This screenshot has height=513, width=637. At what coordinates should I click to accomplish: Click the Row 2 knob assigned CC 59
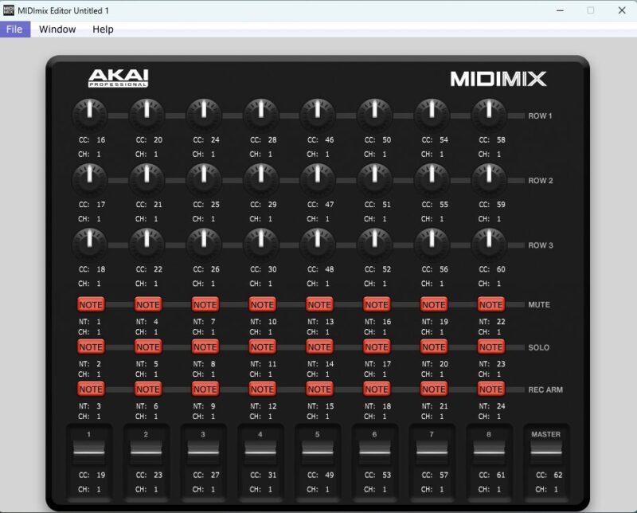(489, 179)
